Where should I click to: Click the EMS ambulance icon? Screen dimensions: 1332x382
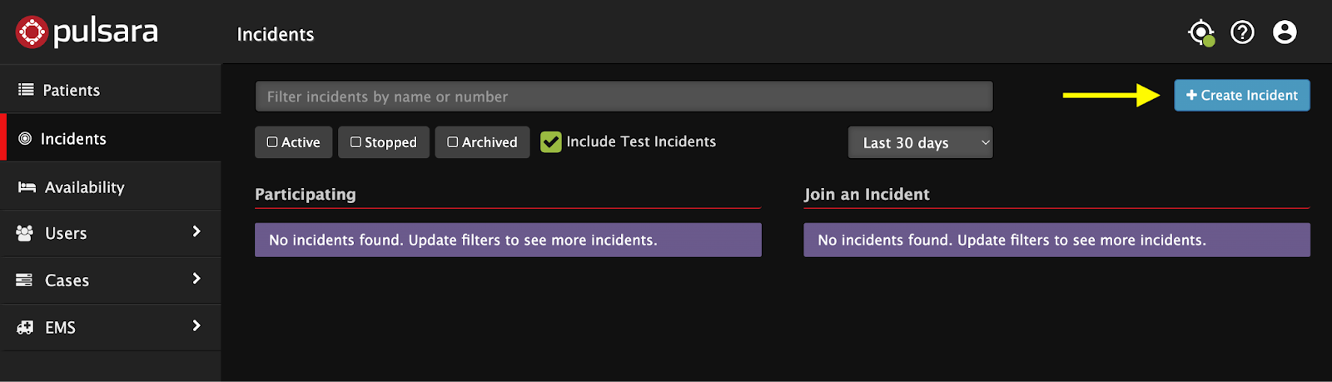(25, 327)
